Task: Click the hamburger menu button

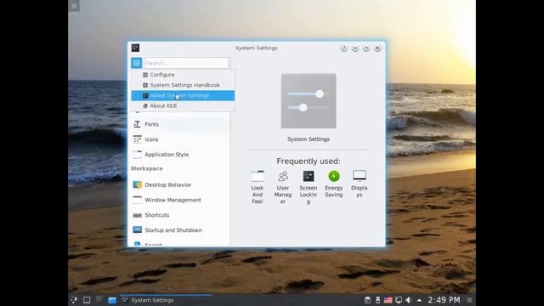Action: coord(136,63)
